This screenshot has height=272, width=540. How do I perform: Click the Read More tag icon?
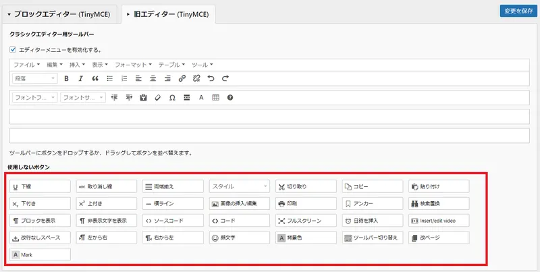coord(187,98)
